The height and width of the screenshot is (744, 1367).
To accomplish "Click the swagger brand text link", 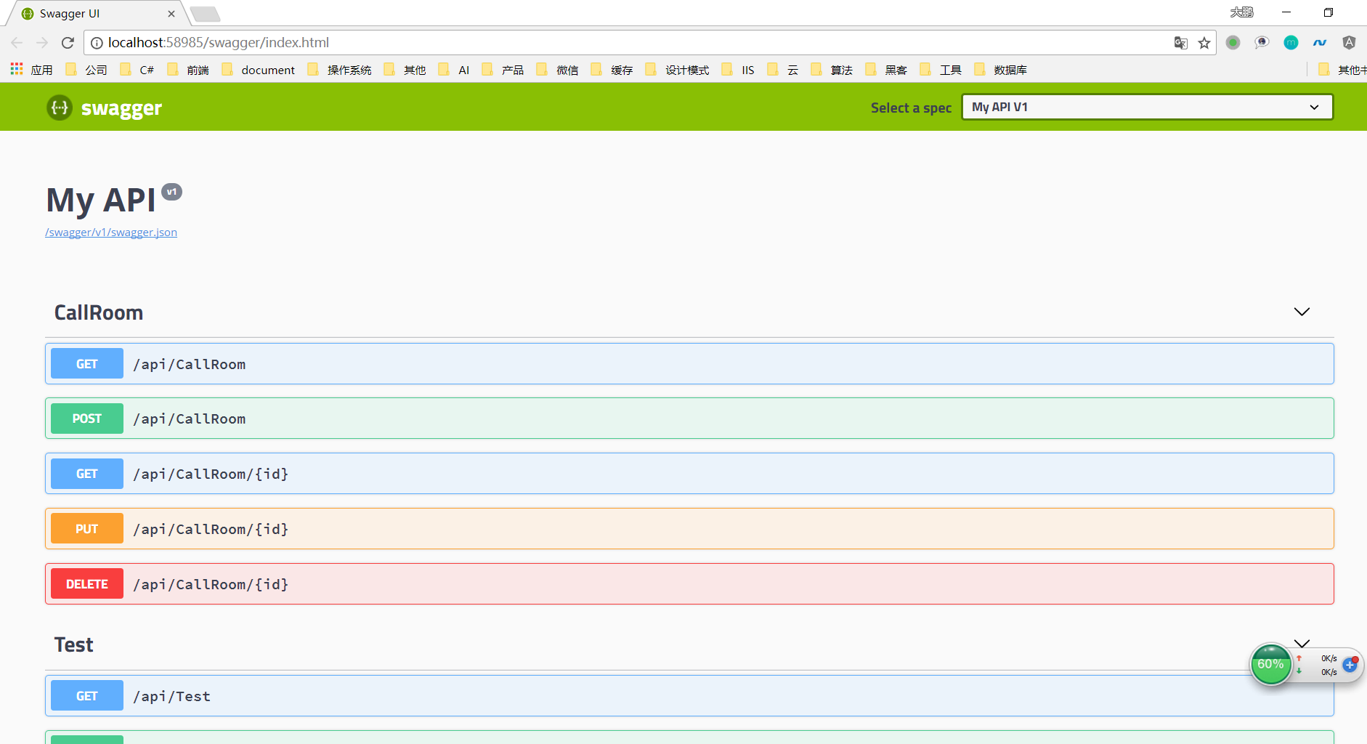I will [121, 108].
